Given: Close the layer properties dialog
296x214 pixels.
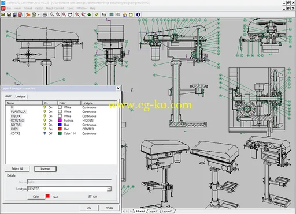Looking at the screenshot, I should tap(118, 88).
